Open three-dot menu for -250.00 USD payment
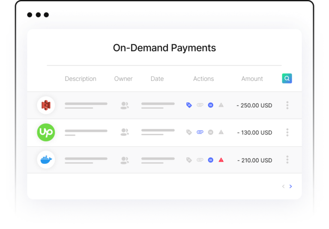This screenshot has width=329, height=229. pyautogui.click(x=287, y=105)
